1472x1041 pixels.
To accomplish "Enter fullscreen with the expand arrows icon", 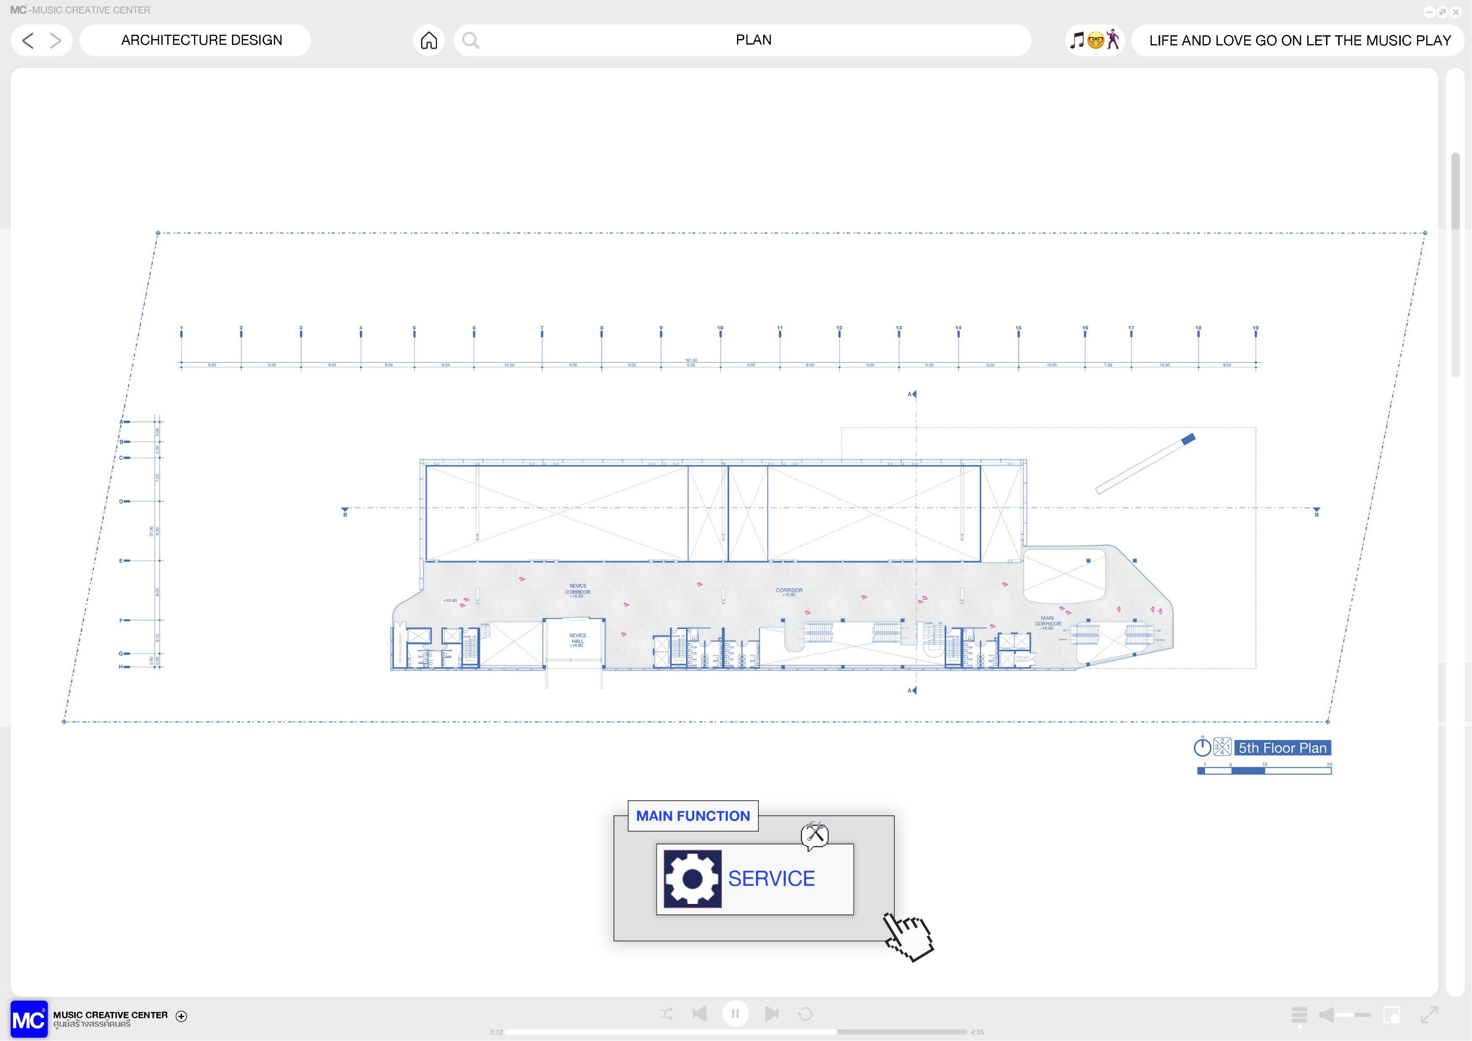I will pyautogui.click(x=1429, y=1015).
